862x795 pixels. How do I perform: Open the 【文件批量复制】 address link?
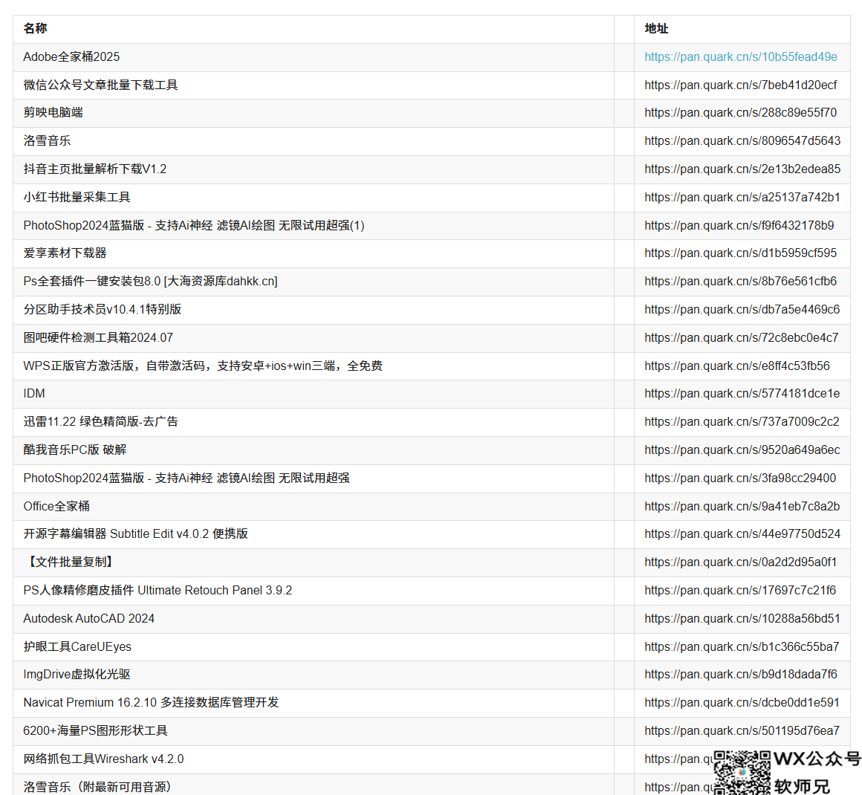741,562
